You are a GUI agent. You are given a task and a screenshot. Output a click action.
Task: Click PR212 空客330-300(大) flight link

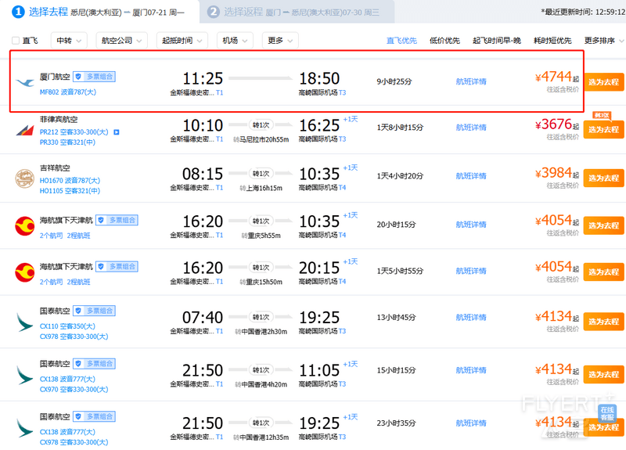(74, 131)
